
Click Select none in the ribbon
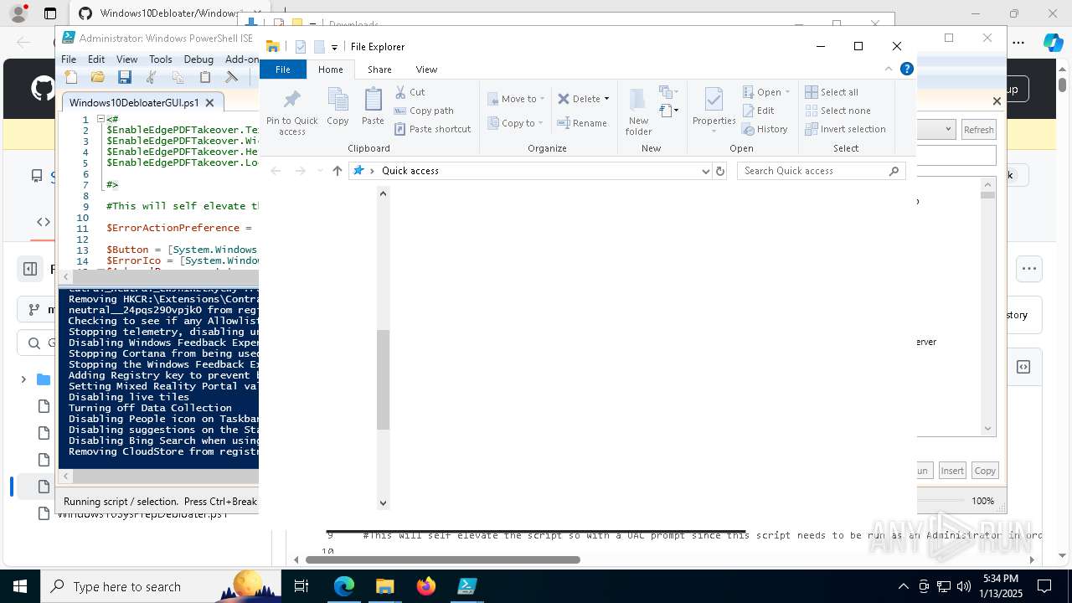837,111
